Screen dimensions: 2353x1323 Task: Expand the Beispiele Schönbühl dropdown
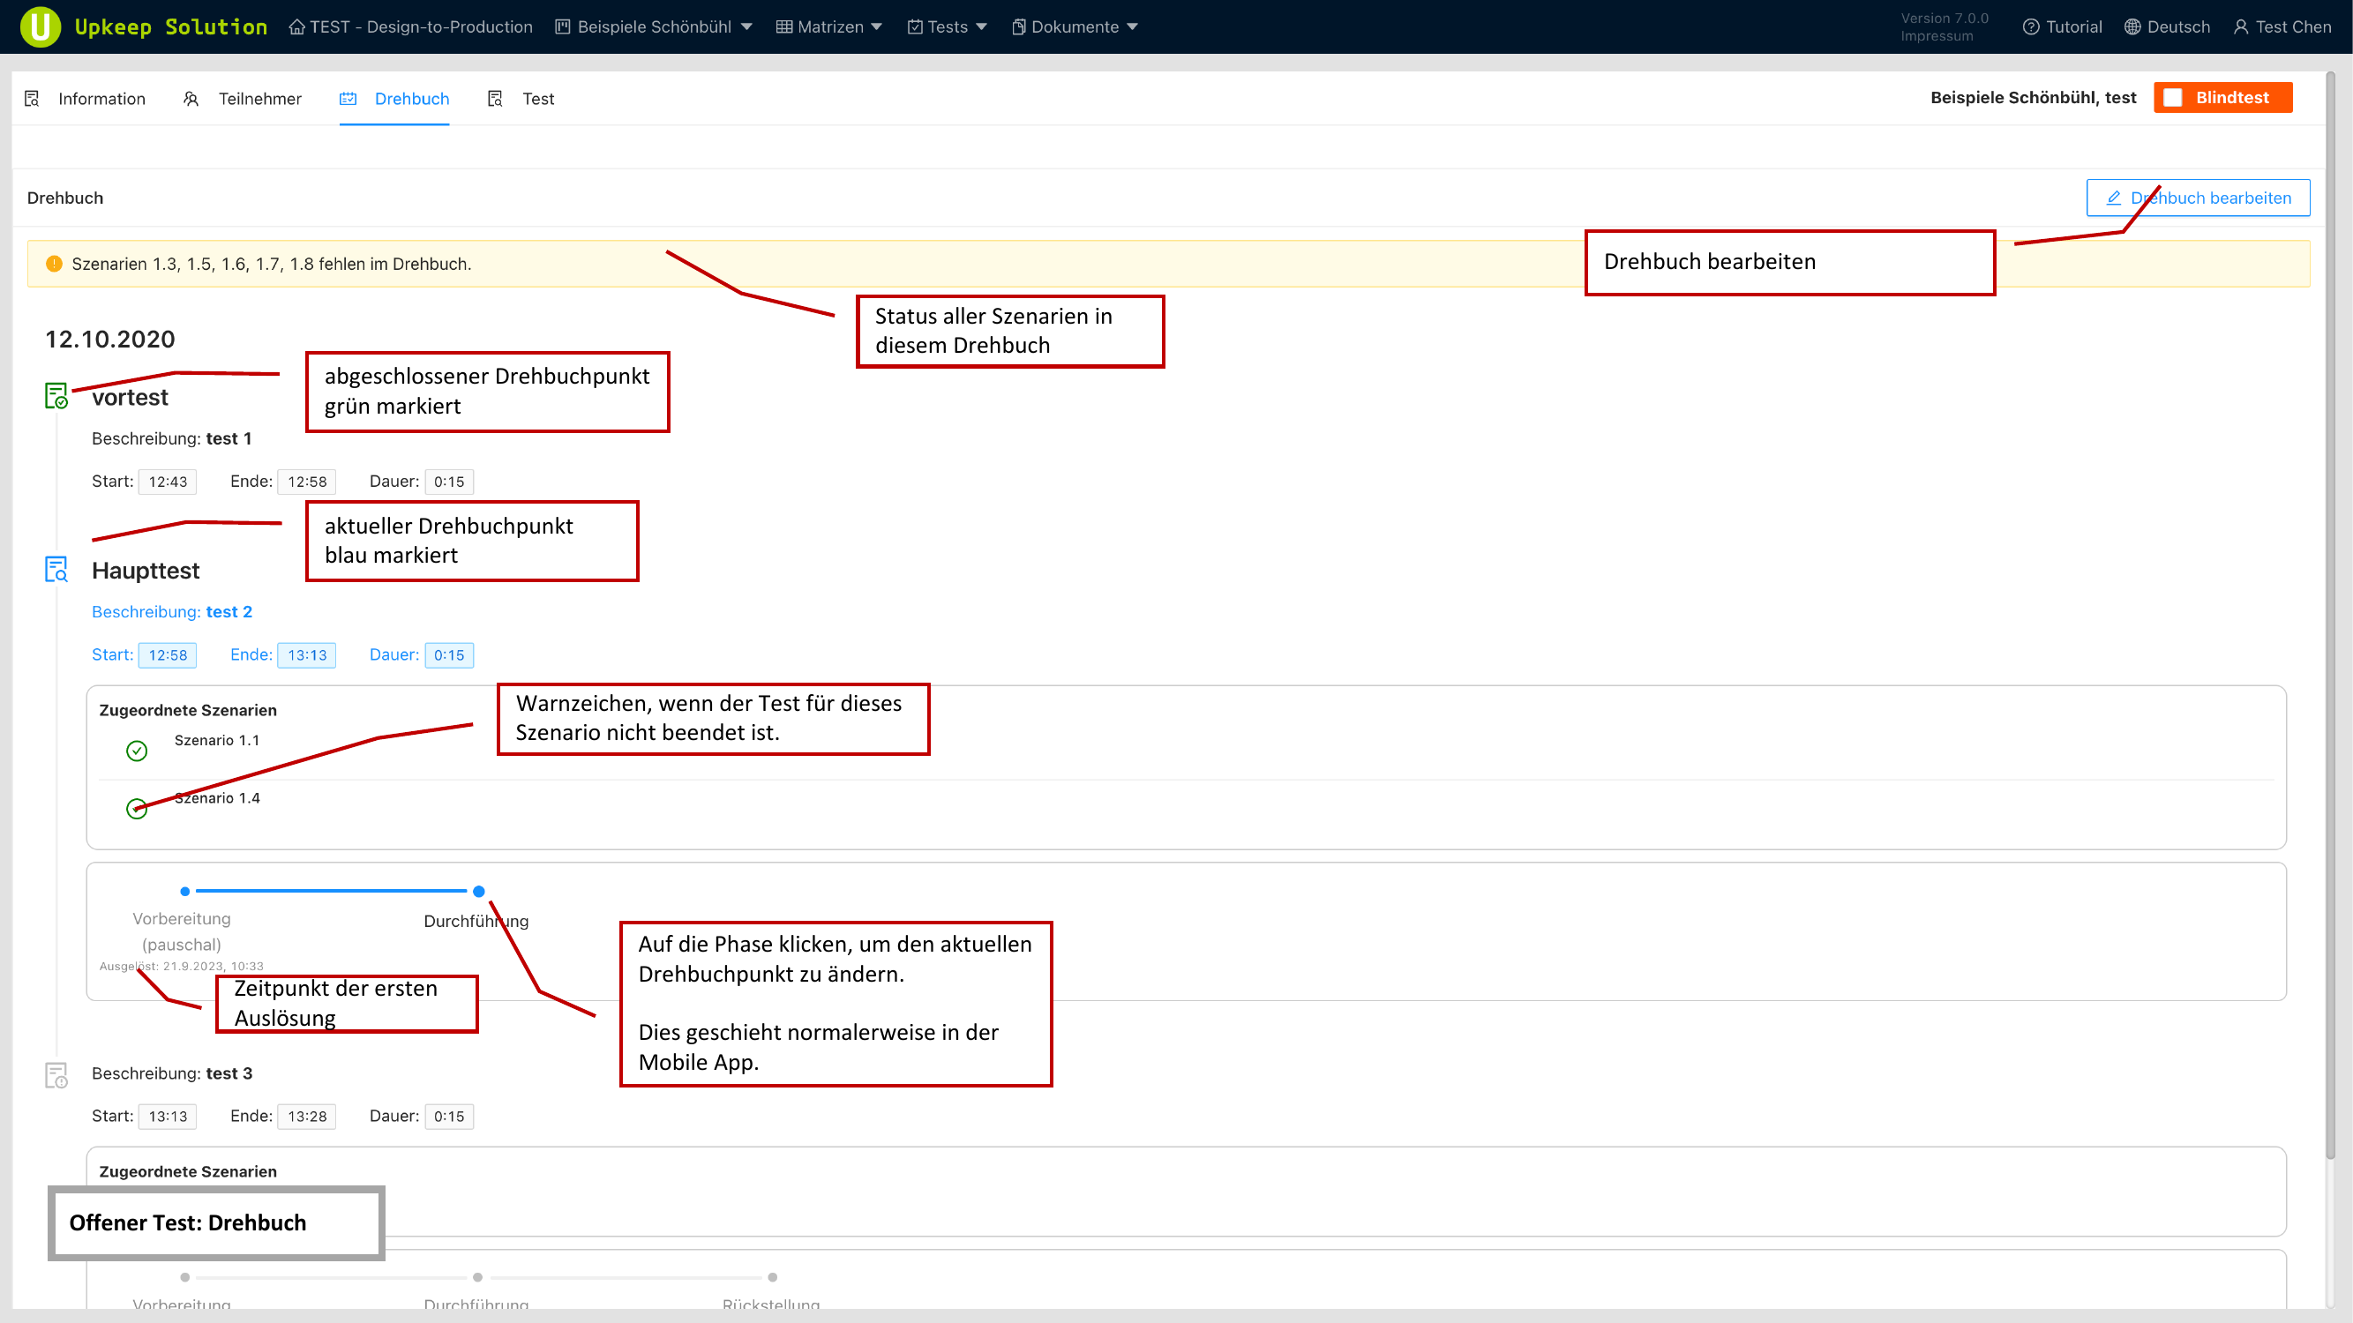click(x=654, y=26)
